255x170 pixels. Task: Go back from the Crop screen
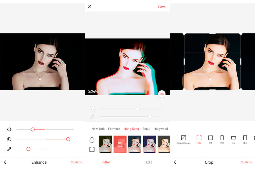click(175, 162)
